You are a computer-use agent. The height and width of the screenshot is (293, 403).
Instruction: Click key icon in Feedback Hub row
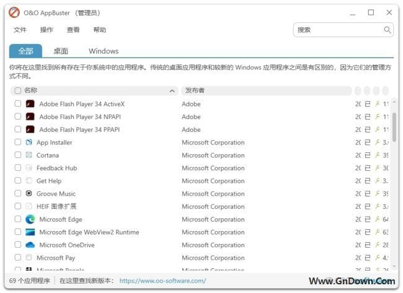(x=378, y=168)
